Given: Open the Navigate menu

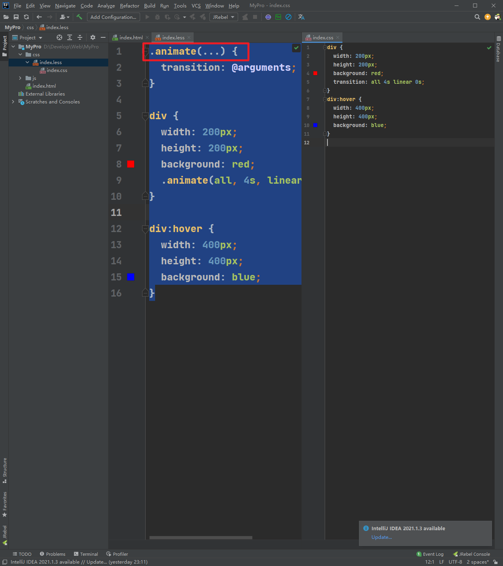Looking at the screenshot, I should (x=65, y=6).
